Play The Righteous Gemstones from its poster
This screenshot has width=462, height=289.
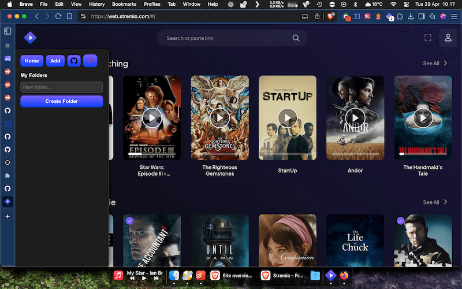tap(220, 118)
